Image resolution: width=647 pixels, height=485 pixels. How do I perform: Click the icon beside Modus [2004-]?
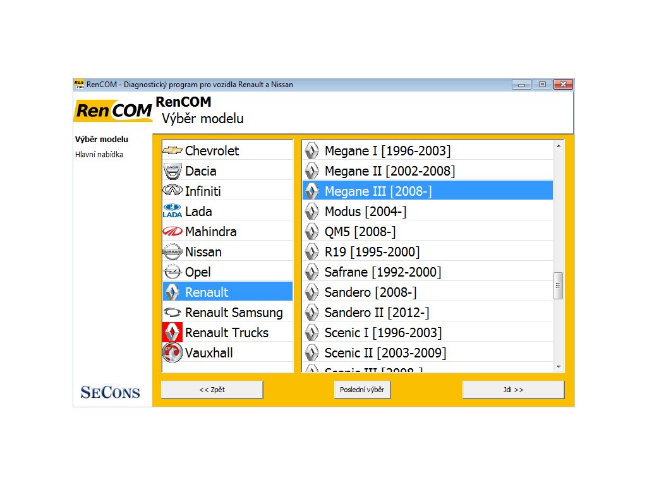pyautogui.click(x=311, y=211)
